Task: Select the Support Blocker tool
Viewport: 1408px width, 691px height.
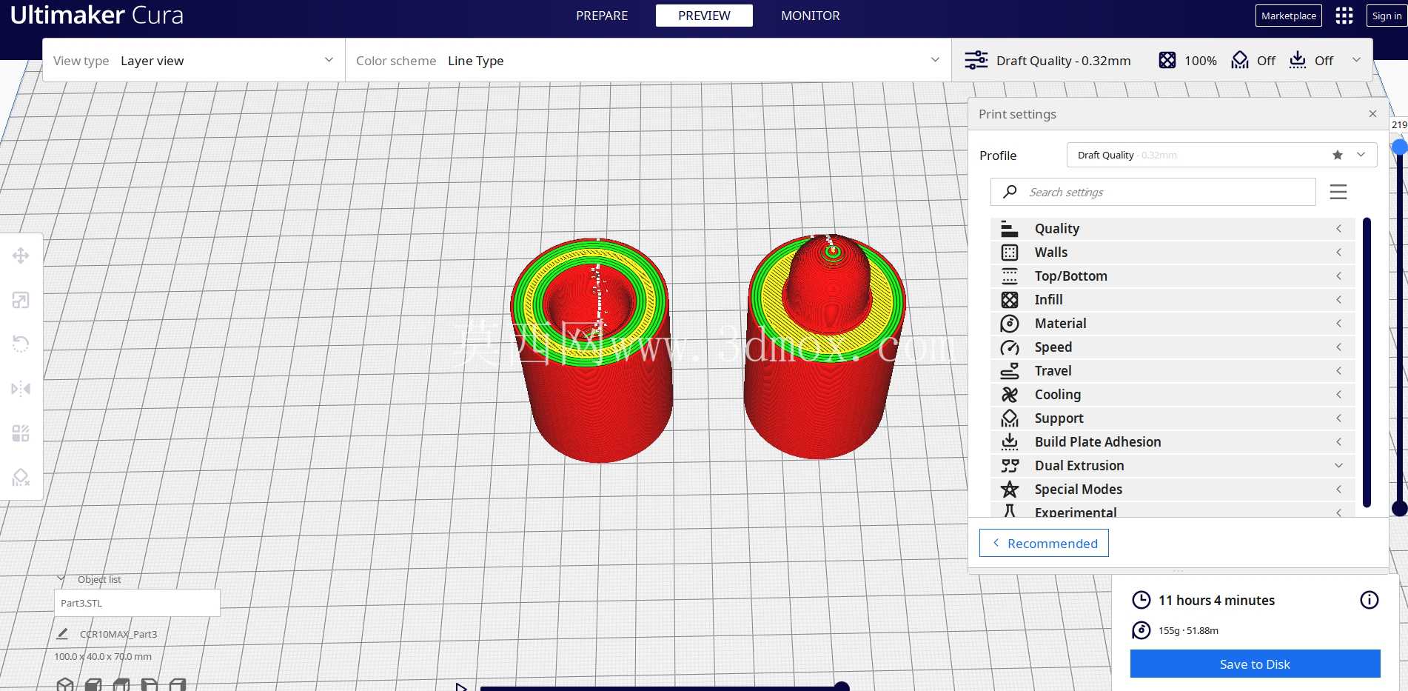Action: tap(21, 478)
